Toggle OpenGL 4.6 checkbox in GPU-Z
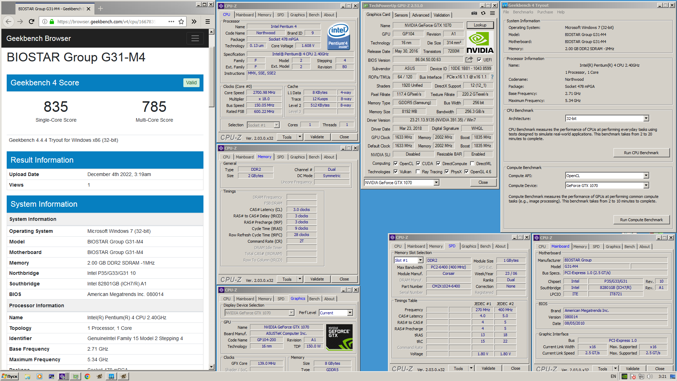The width and height of the screenshot is (677, 381). pyautogui.click(x=466, y=171)
